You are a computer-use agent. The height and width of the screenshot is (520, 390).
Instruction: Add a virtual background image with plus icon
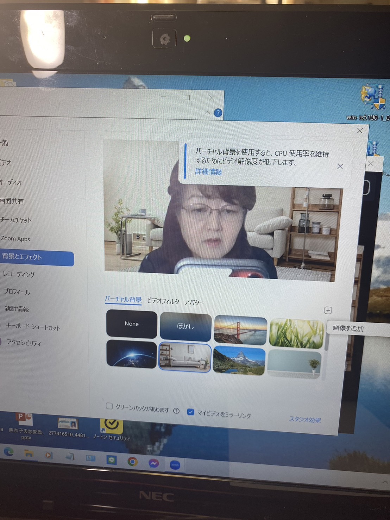[328, 310]
